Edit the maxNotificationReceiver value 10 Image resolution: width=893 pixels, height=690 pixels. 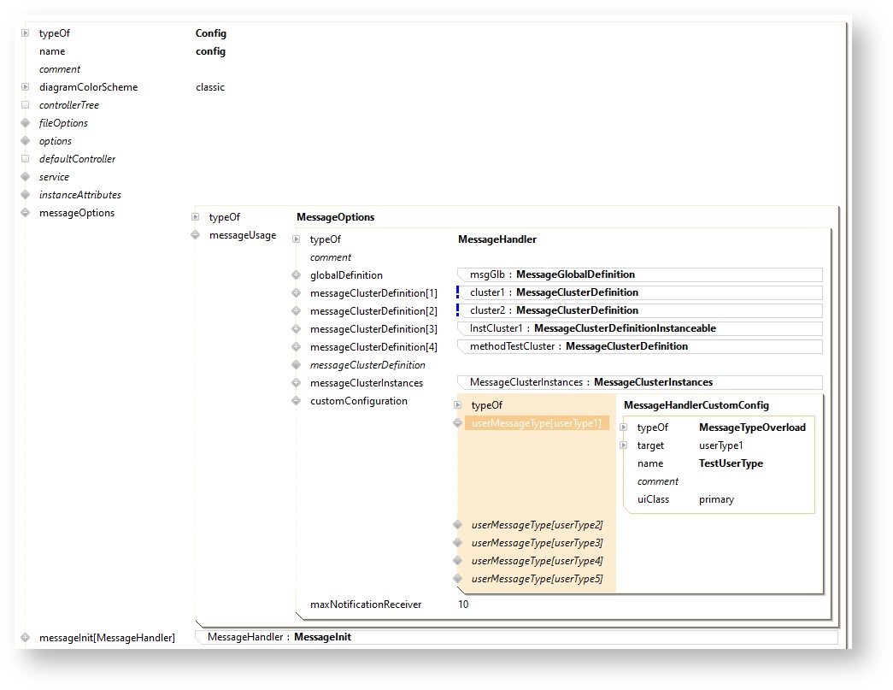tap(463, 604)
